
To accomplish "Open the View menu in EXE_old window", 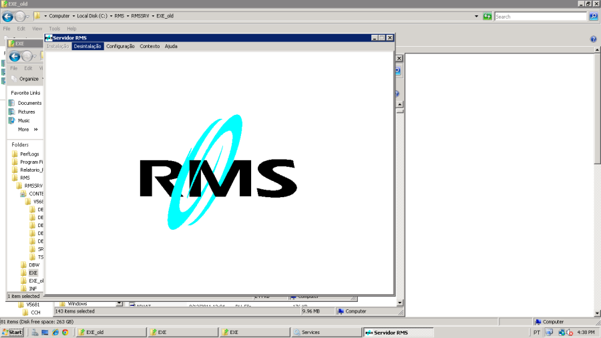I will coord(37,29).
